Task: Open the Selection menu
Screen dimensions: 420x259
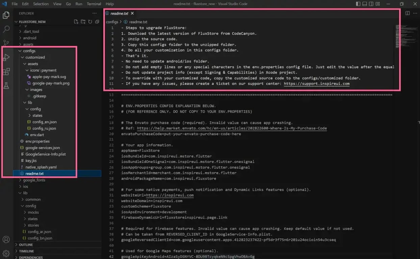Action: (41, 4)
